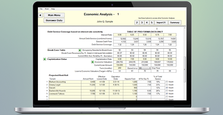Click debt service coverage value 1.32

tap(120, 45)
